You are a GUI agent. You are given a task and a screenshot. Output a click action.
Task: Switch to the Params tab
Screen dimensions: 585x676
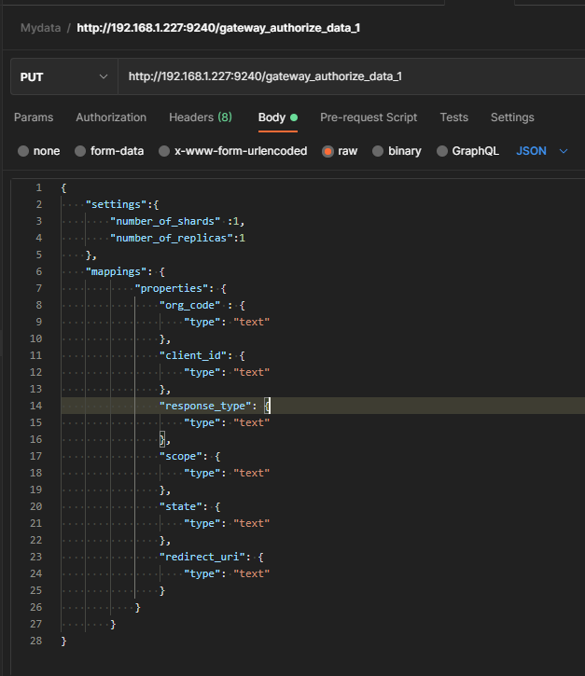point(34,117)
